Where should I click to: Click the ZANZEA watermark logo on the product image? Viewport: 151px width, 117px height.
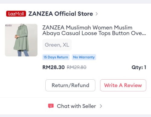(9, 25)
